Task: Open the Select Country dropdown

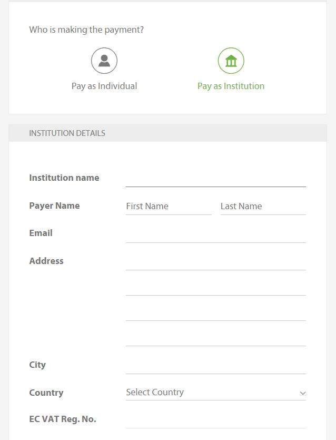Action: point(211,393)
